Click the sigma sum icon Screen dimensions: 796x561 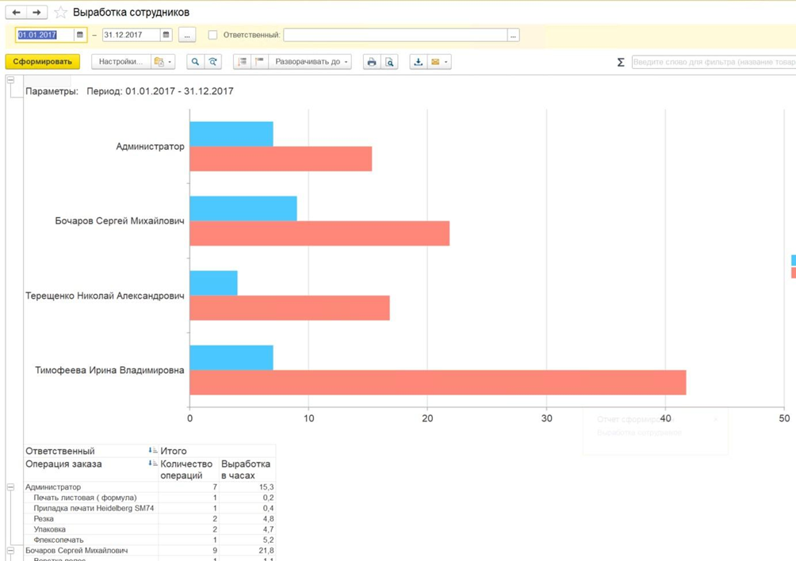click(620, 63)
